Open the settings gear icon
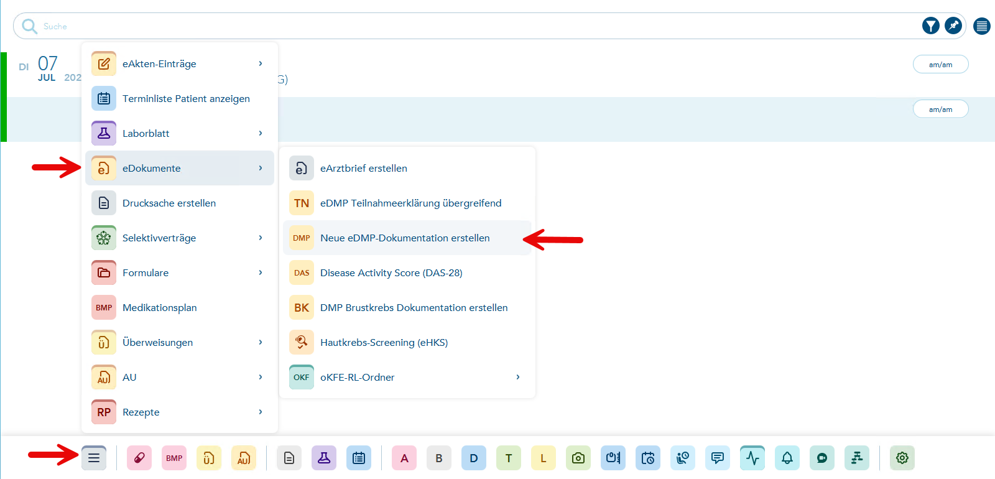This screenshot has height=479, width=995. 902,458
